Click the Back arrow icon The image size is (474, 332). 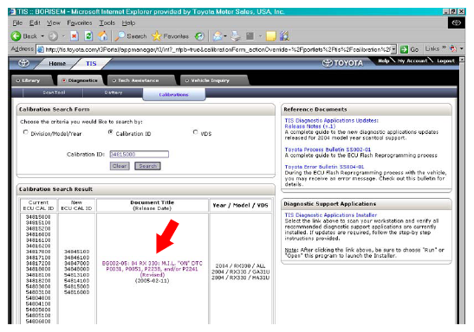click(16, 36)
